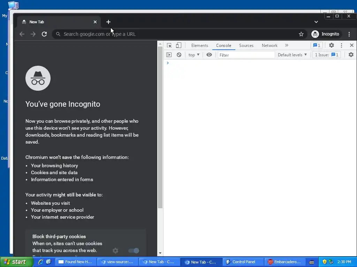Show the console sidebar
Screen dimensions: 357x267
[x=169, y=55]
